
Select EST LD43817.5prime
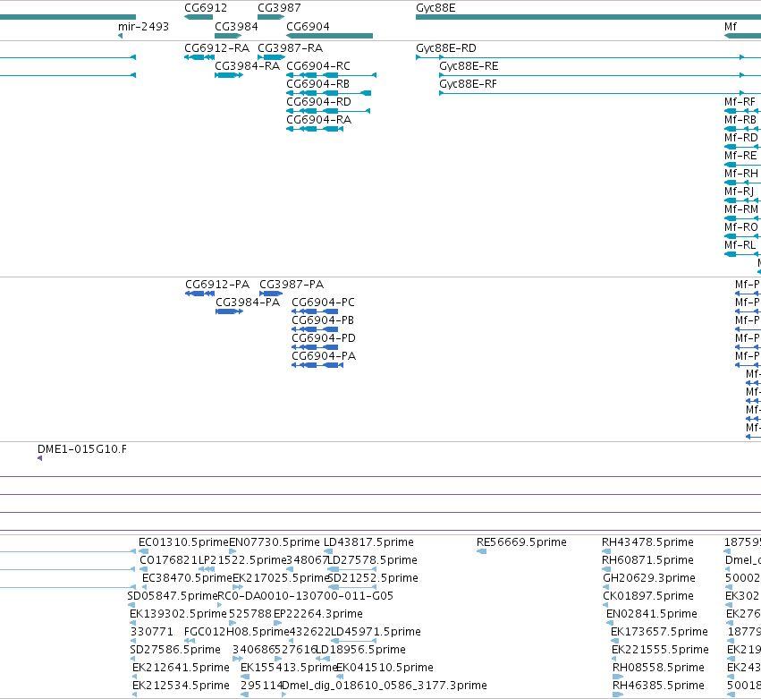coord(368,542)
